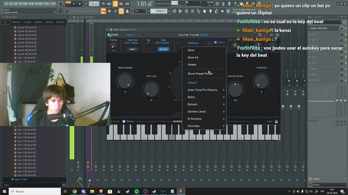
Task: Expand the Bolooki preset submenu
Action: tap(204, 104)
